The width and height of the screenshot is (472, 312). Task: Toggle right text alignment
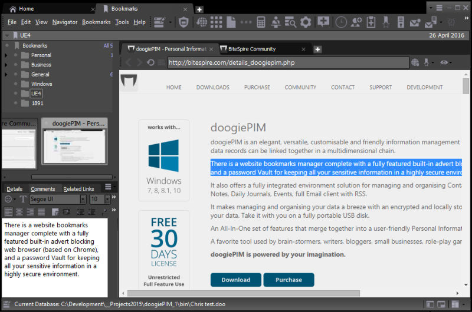click(30, 212)
